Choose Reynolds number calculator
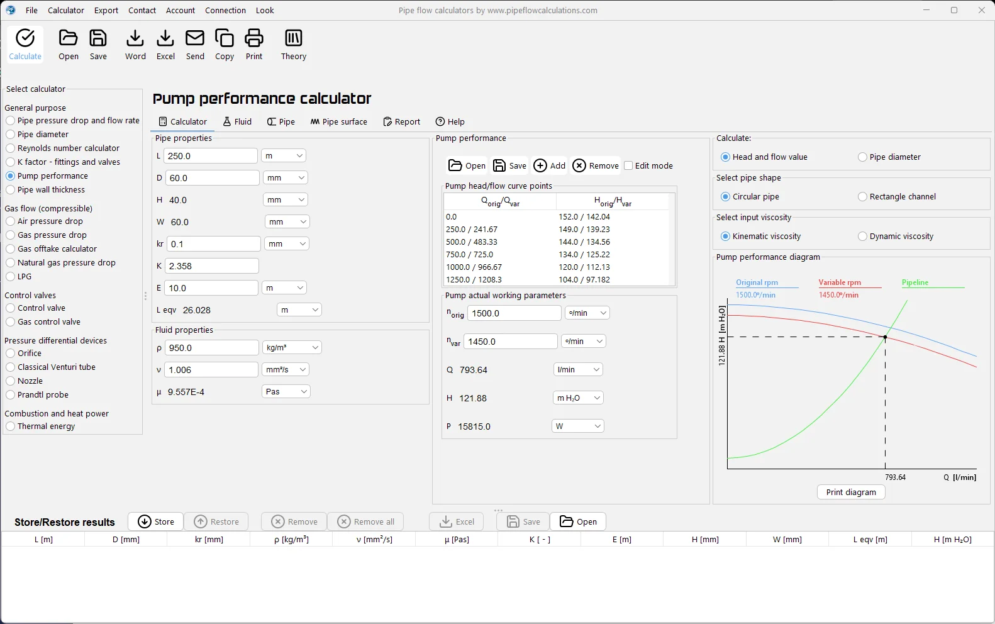This screenshot has height=624, width=995. pos(62,148)
